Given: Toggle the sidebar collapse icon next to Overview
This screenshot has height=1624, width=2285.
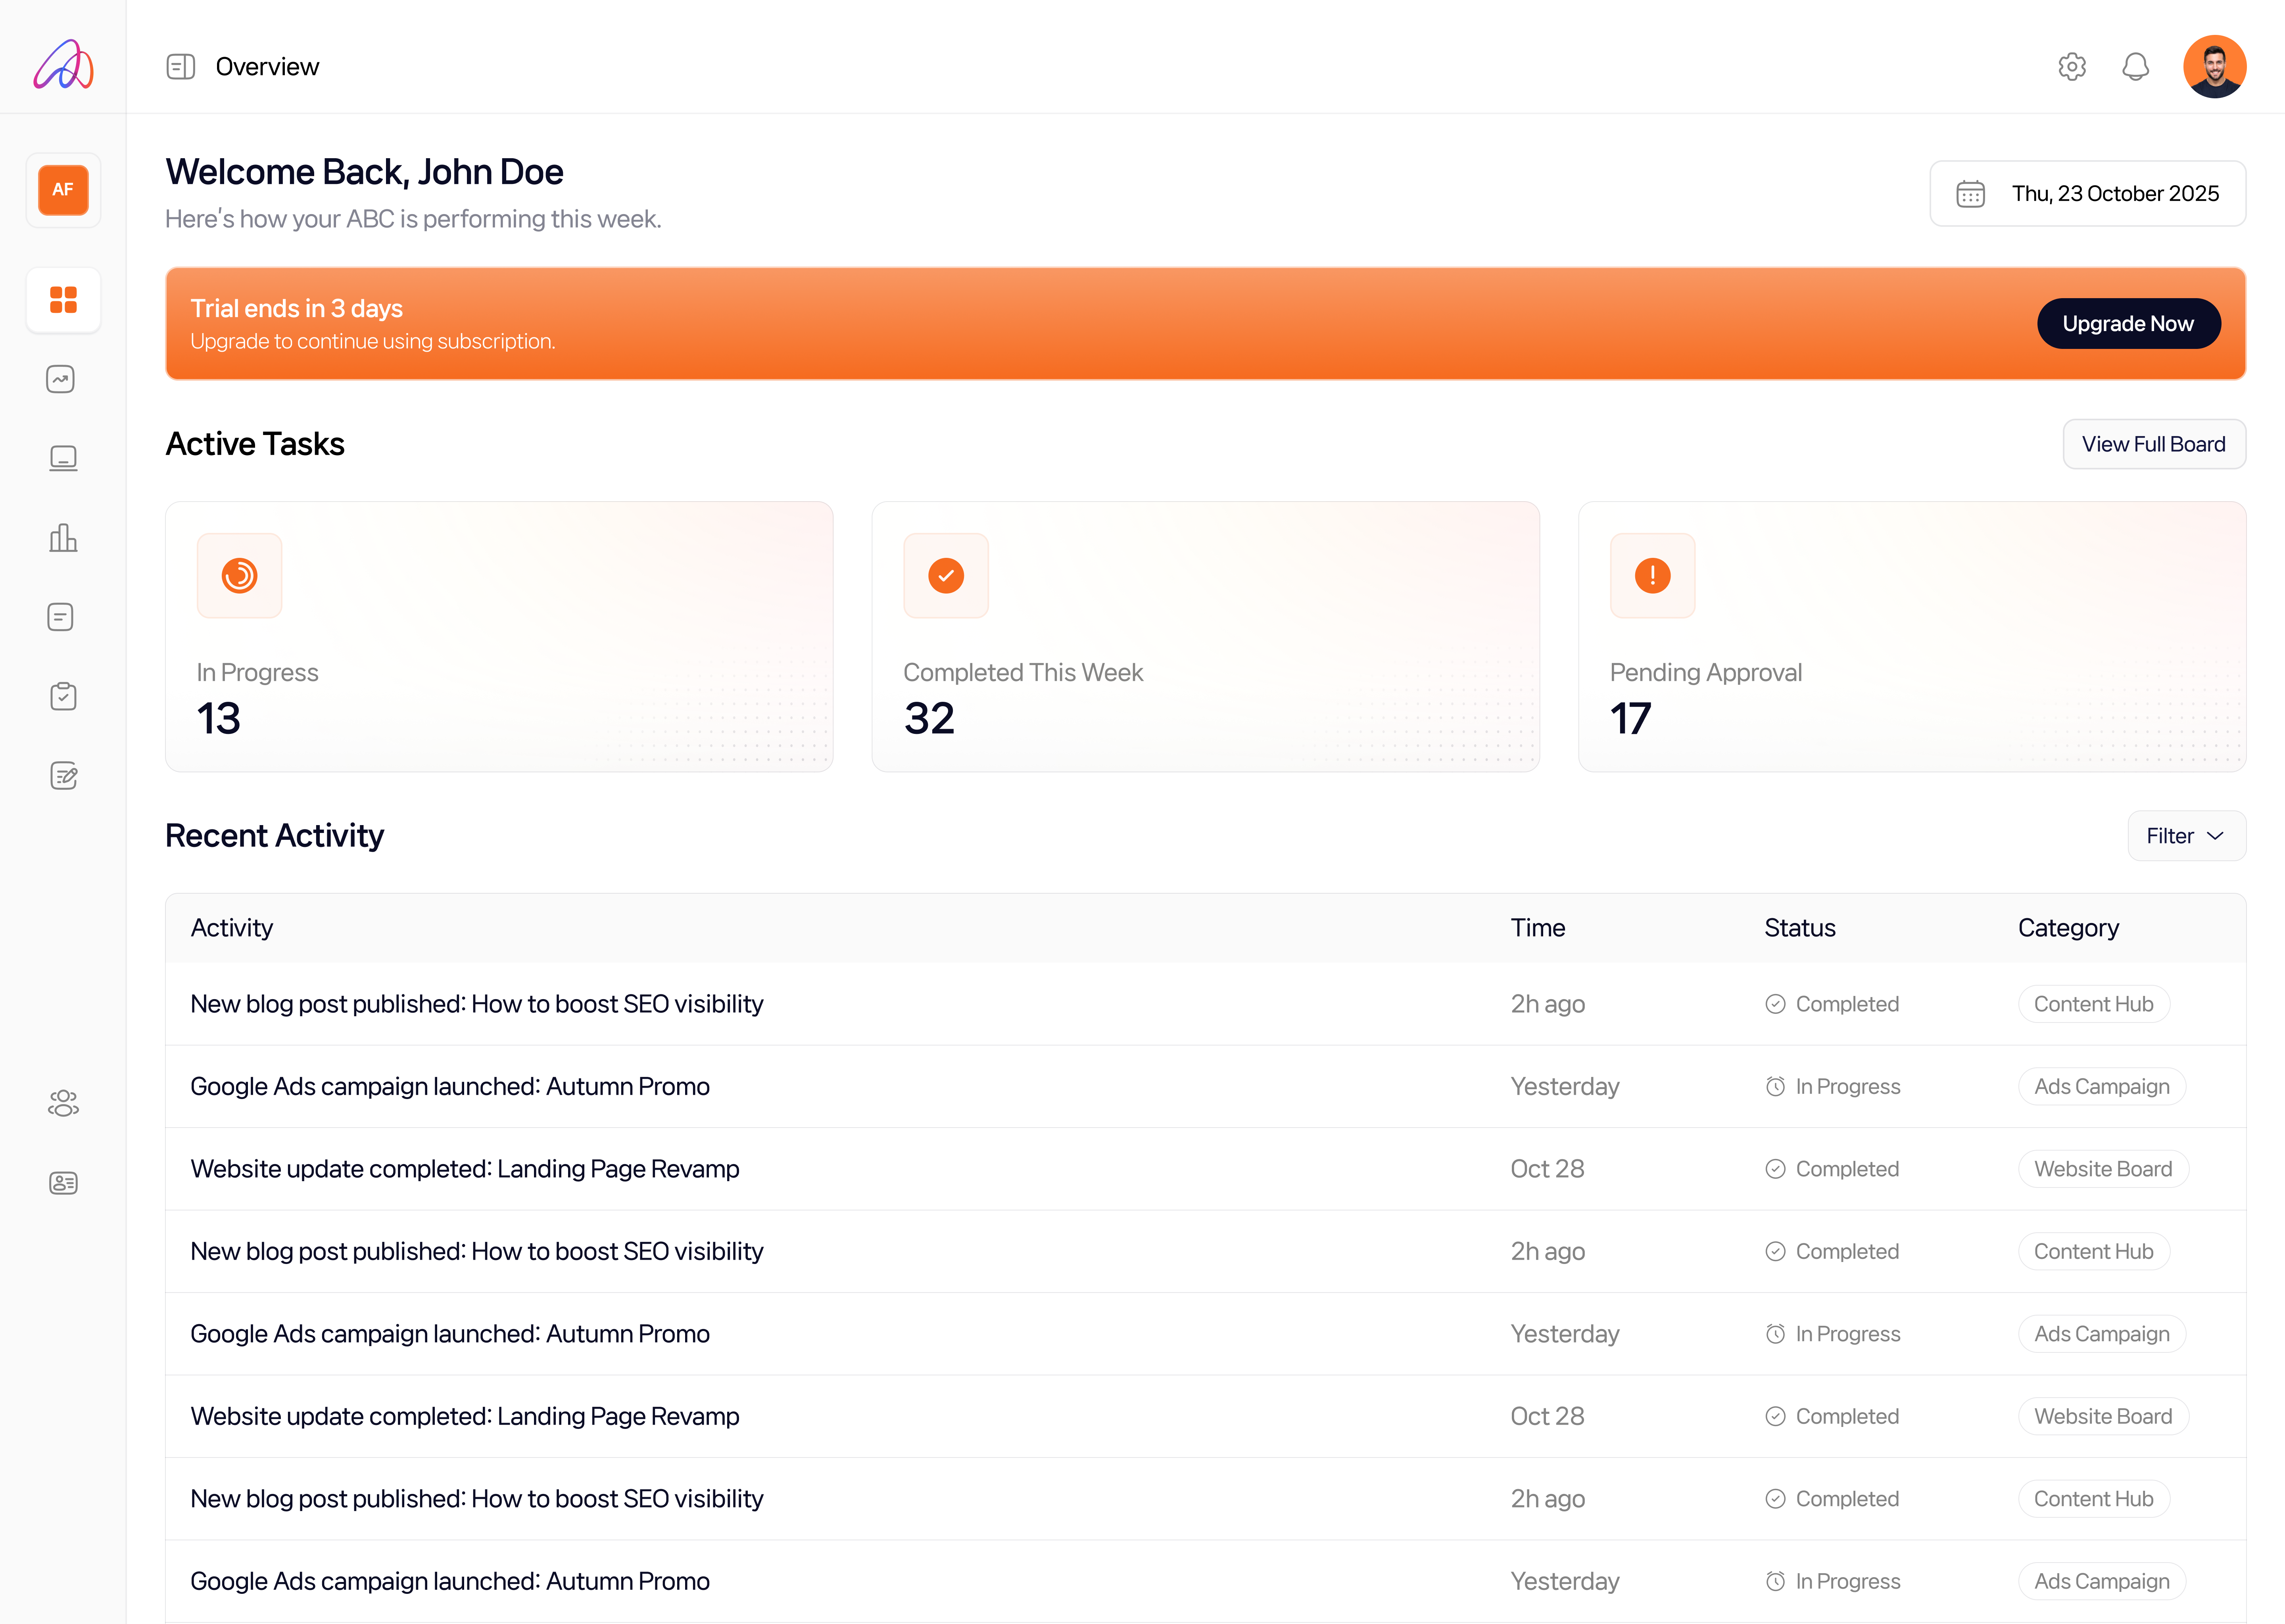Looking at the screenshot, I should [x=181, y=67].
